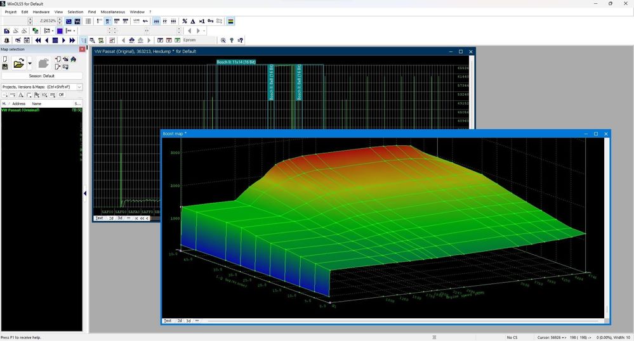The width and height of the screenshot is (634, 341).
Task: Click the Name column header
Action: [37, 104]
